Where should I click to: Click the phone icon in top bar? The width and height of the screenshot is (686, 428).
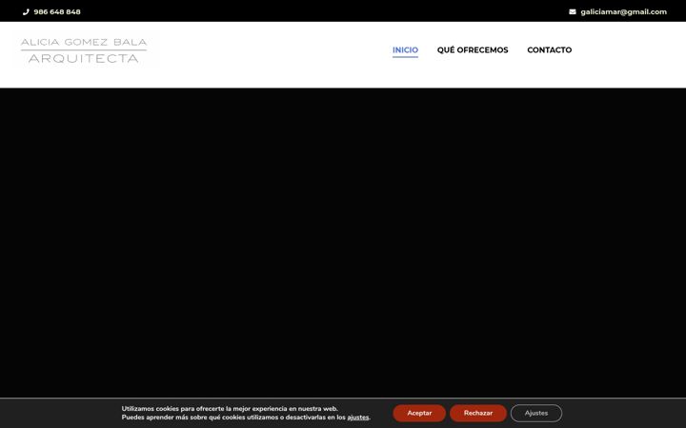(26, 12)
